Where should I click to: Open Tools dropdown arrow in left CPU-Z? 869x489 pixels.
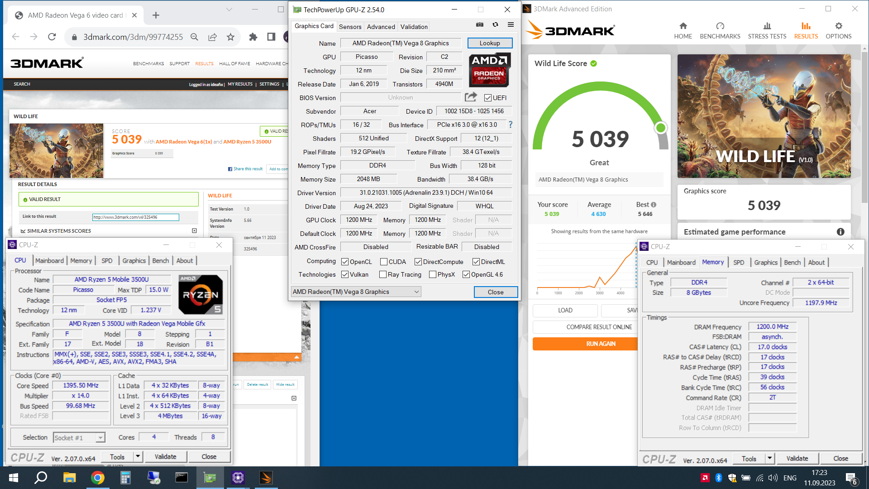(x=138, y=456)
